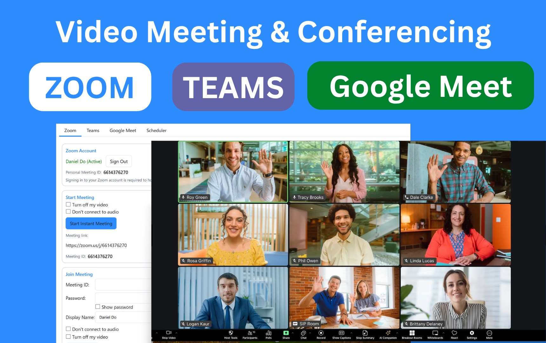546x343 pixels.
Task: Switch to the Google Meet tab
Action: point(123,131)
